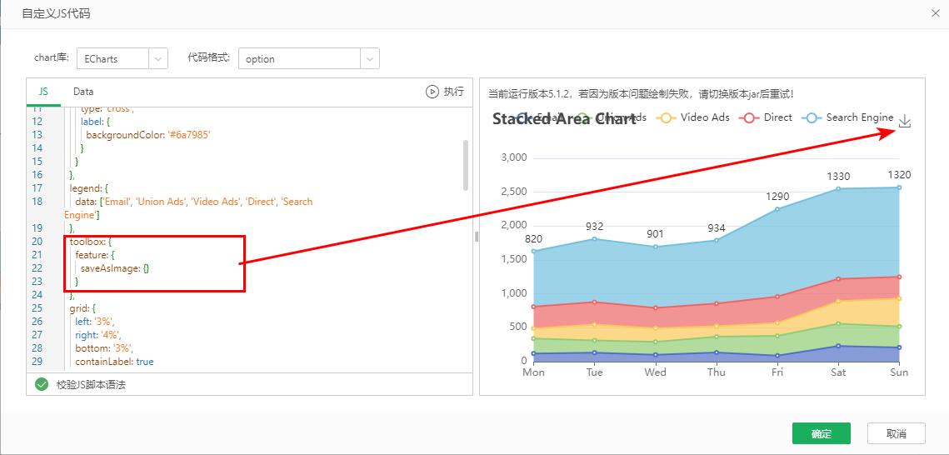Click the 1320 data label on chart

[899, 175]
